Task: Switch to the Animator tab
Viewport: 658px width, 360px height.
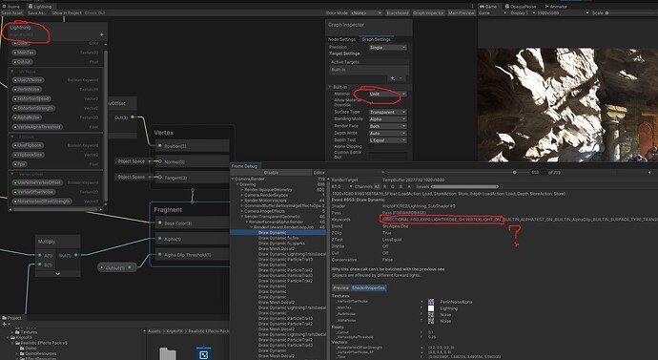Action: 556,7
